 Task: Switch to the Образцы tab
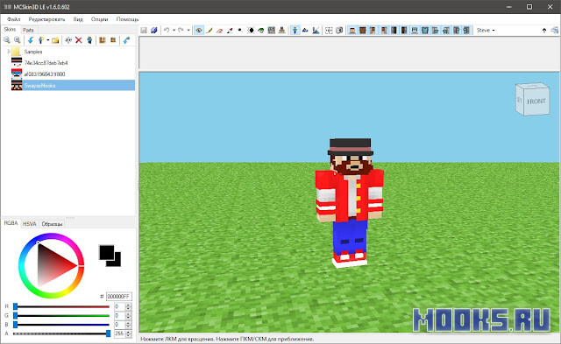click(x=52, y=224)
